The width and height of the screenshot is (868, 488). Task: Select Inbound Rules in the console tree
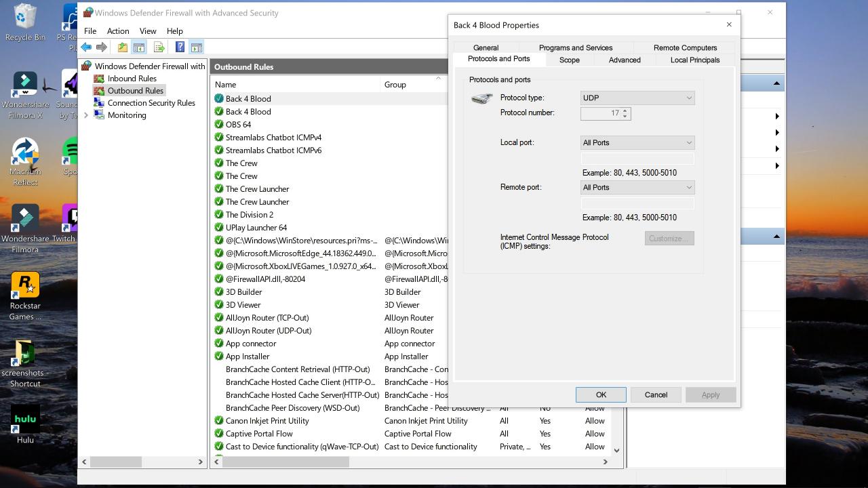132,78
